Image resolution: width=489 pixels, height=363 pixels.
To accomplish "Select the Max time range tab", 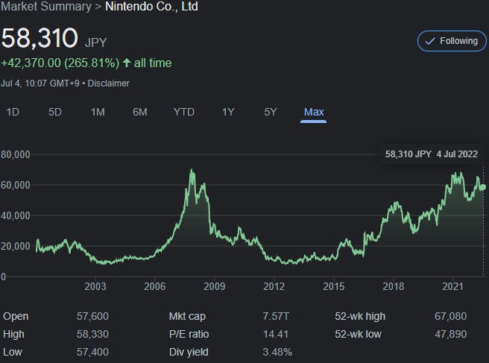I will pyautogui.click(x=314, y=112).
